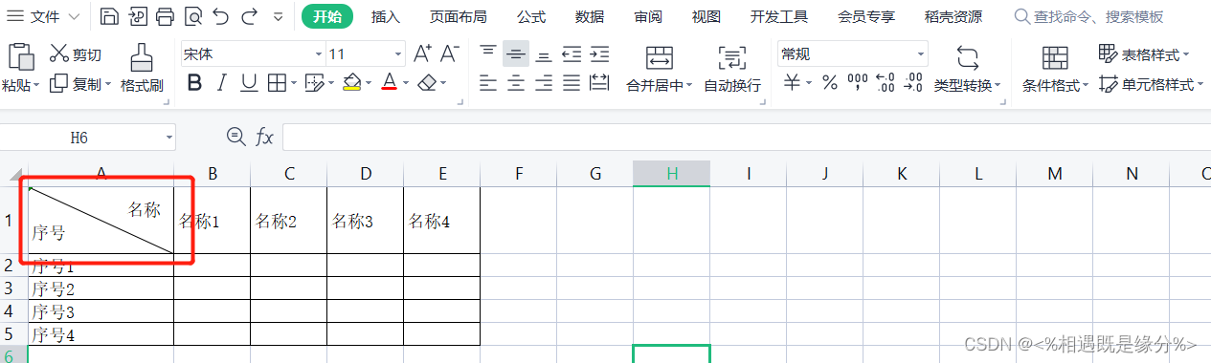Undo the last action
This screenshot has height=363, width=1211.
point(221,16)
